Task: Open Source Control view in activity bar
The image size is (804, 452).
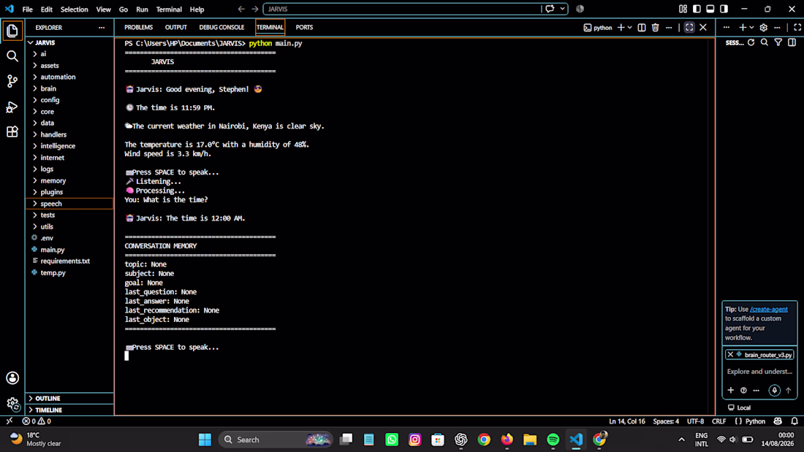Action: tap(12, 81)
